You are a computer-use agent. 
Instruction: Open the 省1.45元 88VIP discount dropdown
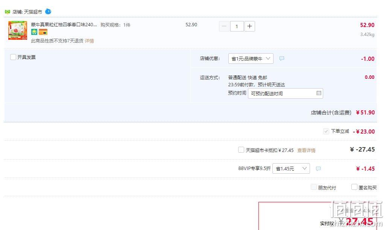point(291,168)
